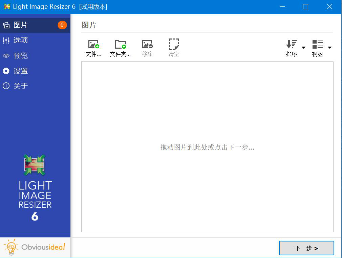Expand the 视图 dropdown arrow
The height and width of the screenshot is (258, 342).
tap(329, 47)
